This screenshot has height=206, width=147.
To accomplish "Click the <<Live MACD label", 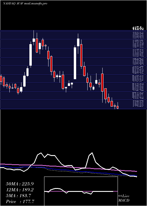I will 124,198.
